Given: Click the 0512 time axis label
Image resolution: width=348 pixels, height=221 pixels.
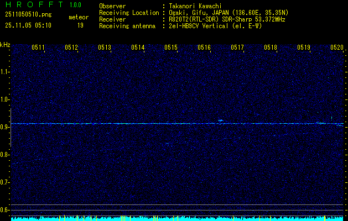Looking at the screenshot, I should (71, 47).
